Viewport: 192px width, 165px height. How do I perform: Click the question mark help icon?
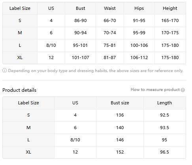183,90
